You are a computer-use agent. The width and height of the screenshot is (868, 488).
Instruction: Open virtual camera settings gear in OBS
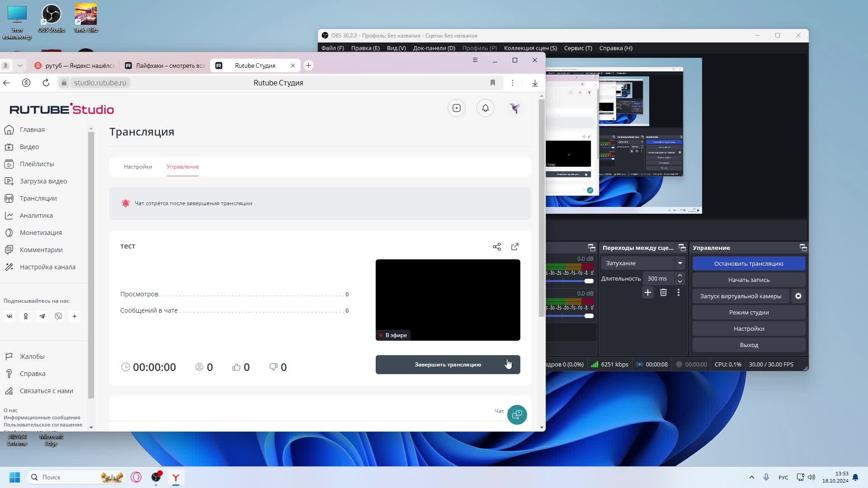(x=798, y=296)
